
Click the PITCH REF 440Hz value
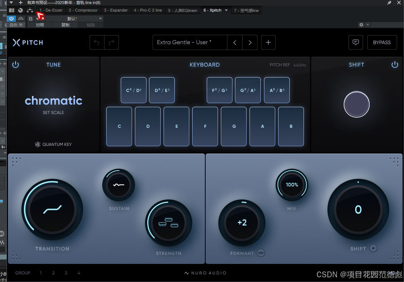(x=300, y=65)
